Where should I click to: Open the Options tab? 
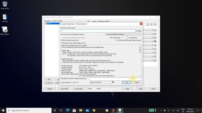coord(107,21)
